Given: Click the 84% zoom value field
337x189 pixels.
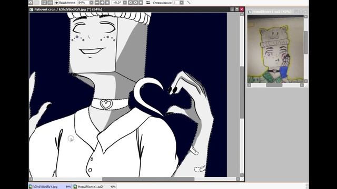Looking at the screenshot, I should [83, 3].
